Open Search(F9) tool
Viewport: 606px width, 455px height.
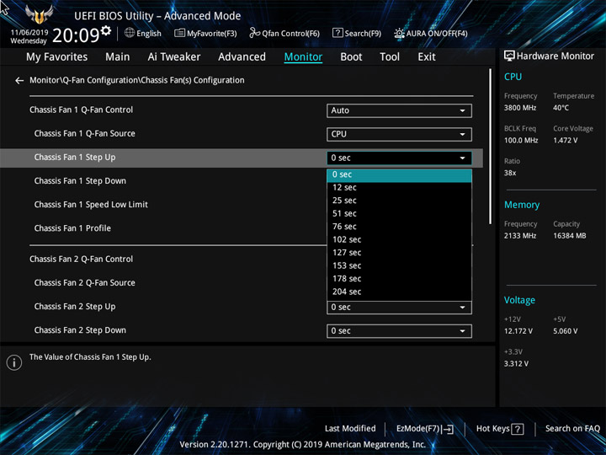[357, 33]
